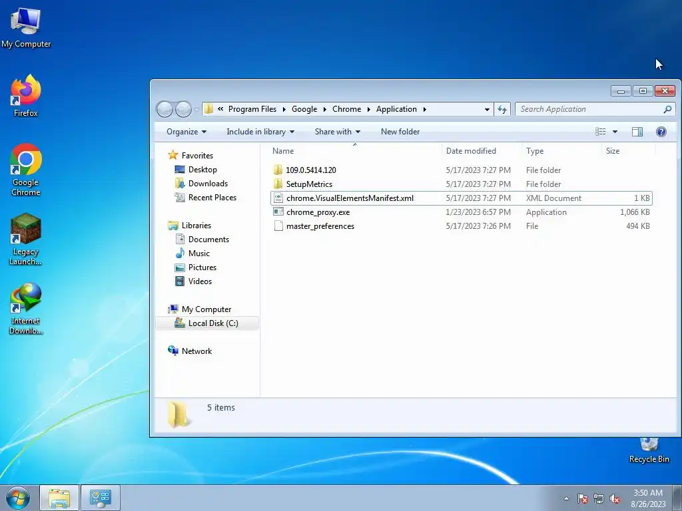Expand the address bar history dropdown
Image resolution: width=682 pixels, height=511 pixels.
pyautogui.click(x=487, y=110)
